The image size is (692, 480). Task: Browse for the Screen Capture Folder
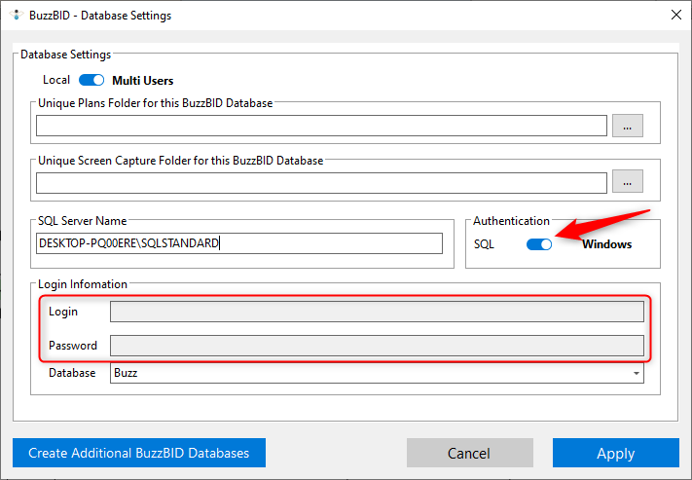point(628,182)
